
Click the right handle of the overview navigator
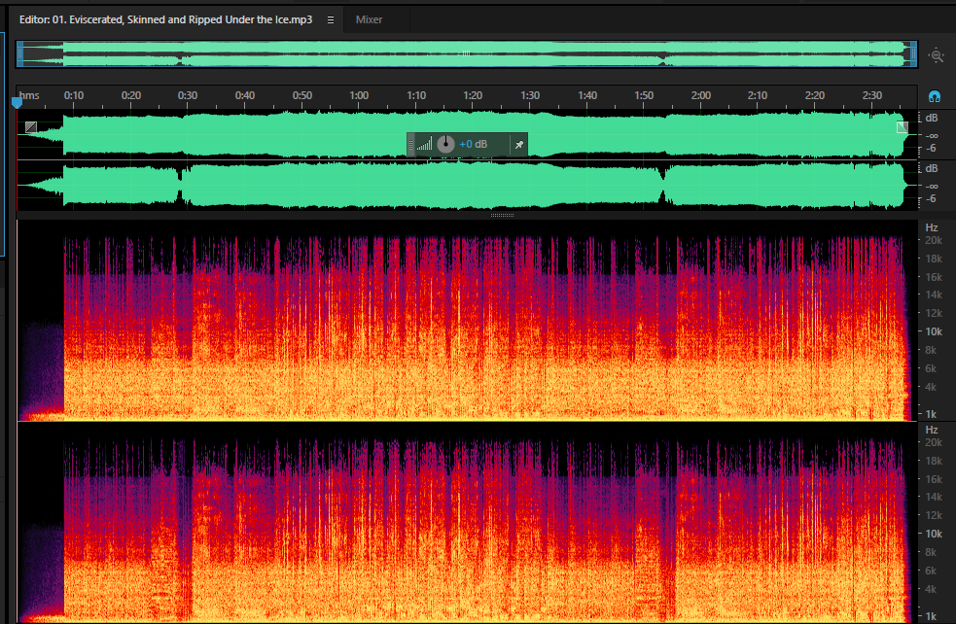[x=913, y=54]
